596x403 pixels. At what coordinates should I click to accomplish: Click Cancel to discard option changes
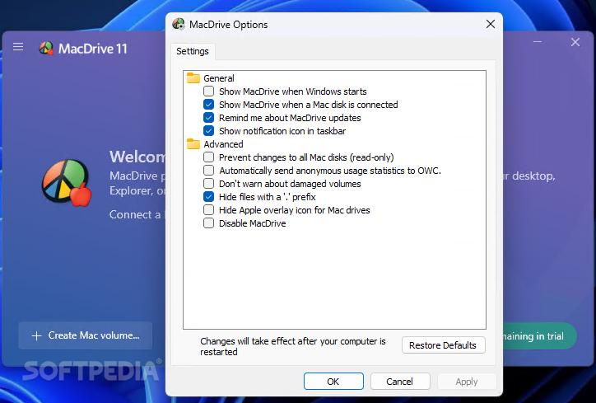click(x=400, y=382)
